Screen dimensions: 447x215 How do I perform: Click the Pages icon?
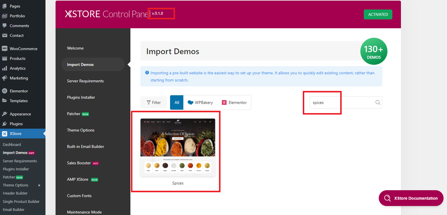(x=5, y=6)
